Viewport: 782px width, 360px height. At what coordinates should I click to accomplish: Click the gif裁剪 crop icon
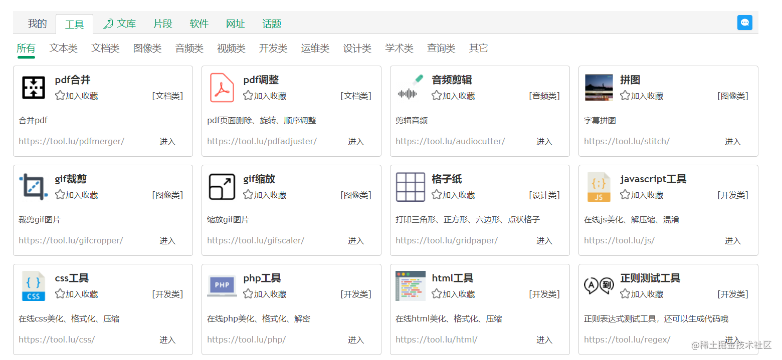click(x=33, y=186)
